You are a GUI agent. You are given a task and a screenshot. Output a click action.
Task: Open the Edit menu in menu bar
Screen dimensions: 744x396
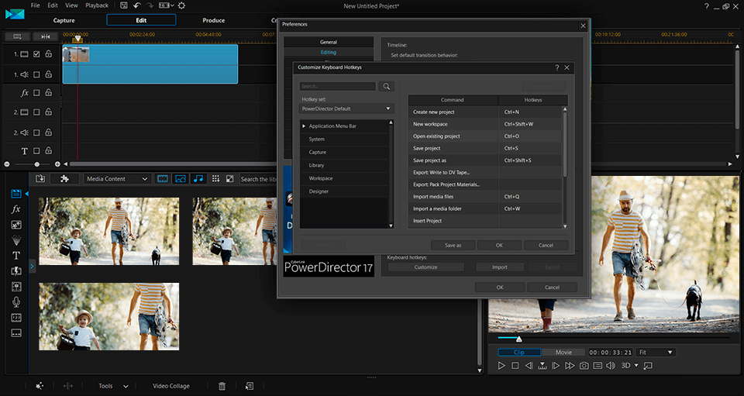(x=53, y=5)
